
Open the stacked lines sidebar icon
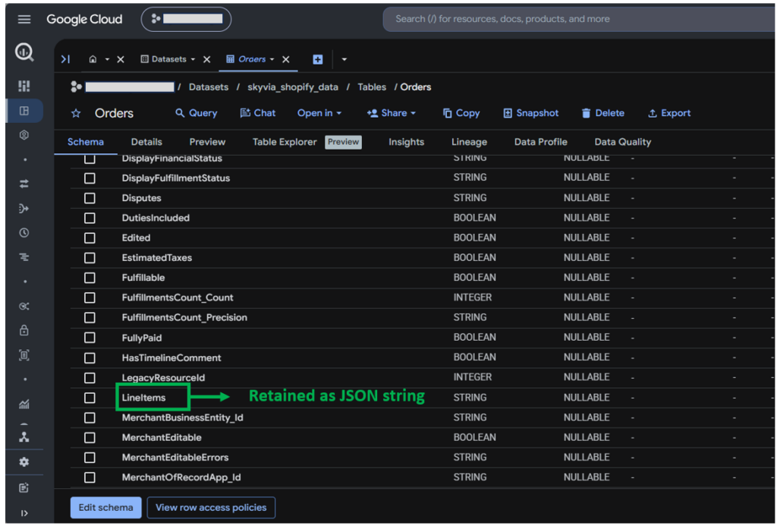pyautogui.click(x=24, y=257)
